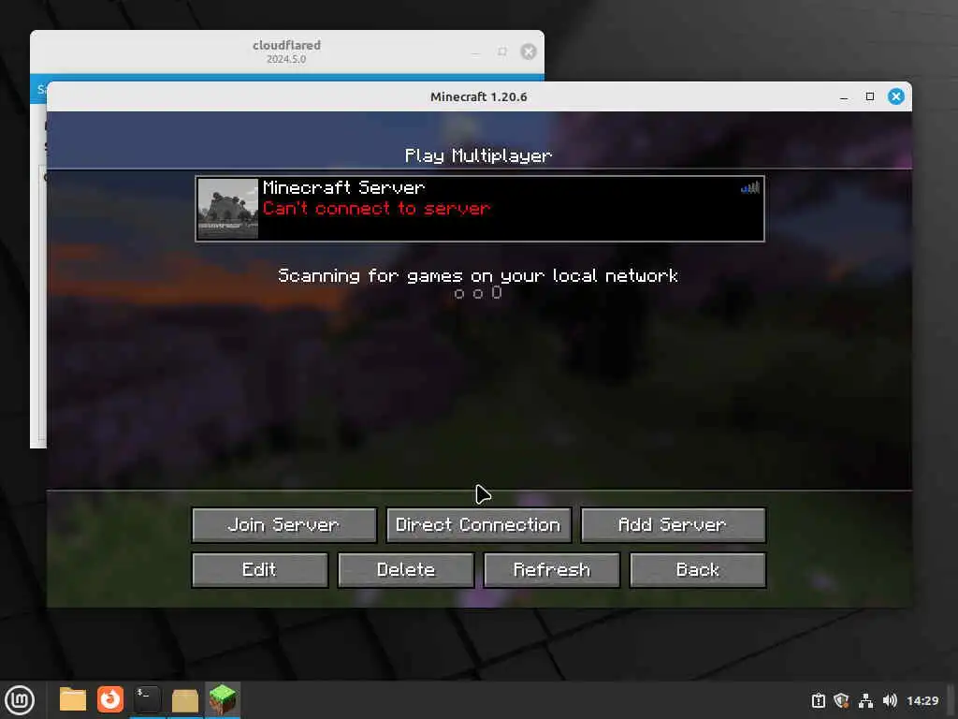Launch Firefox from the taskbar
958x719 pixels.
click(x=110, y=699)
